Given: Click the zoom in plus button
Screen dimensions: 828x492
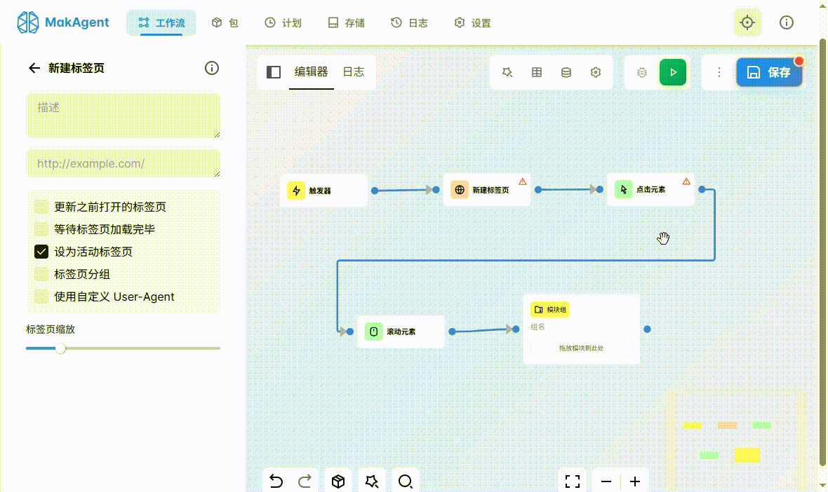Looking at the screenshot, I should 635,481.
